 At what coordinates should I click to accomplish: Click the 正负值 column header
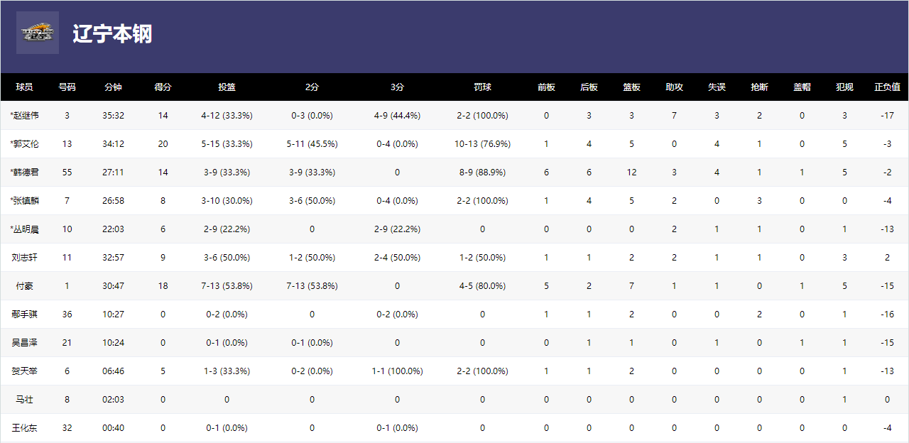888,87
